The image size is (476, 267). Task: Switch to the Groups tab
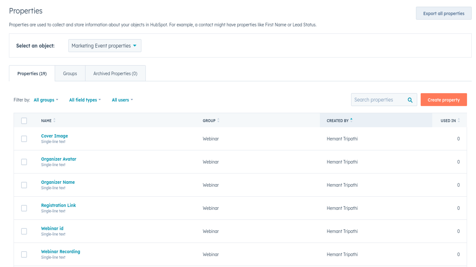point(70,73)
